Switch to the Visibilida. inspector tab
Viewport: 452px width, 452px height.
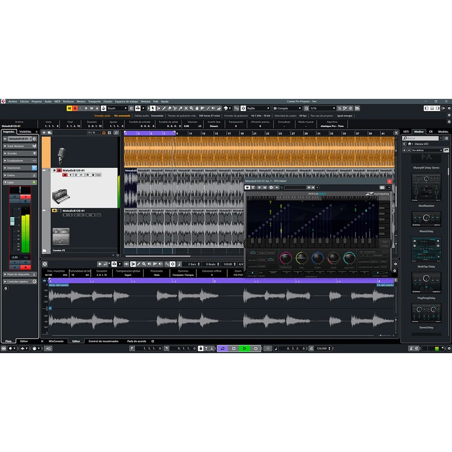point(25,132)
